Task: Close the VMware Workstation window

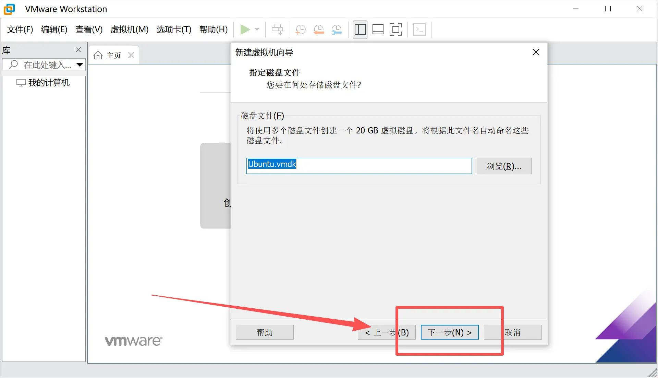Action: click(639, 9)
